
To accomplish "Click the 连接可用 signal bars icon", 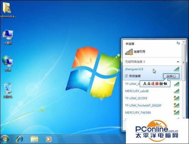I will point(129,52).
